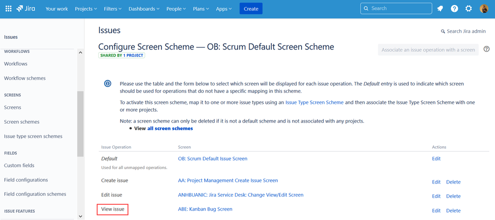Screen dimensions: 495x220
Task: Go to Your work
Action: pos(57,9)
